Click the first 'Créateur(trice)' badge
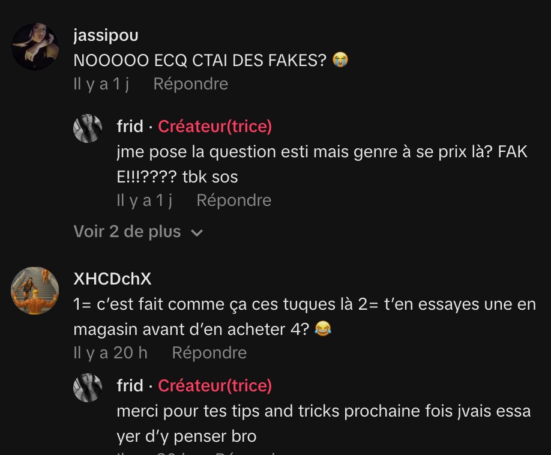The image size is (551, 455). pyautogui.click(x=215, y=127)
